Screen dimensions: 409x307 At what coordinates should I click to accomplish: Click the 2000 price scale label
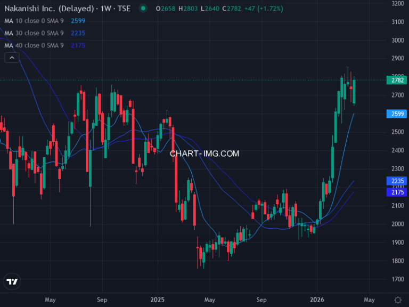397,224
